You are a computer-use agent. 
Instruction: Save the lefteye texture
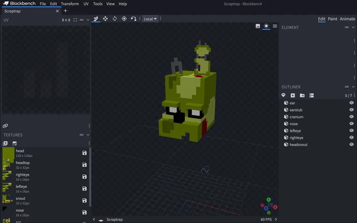tap(84, 189)
